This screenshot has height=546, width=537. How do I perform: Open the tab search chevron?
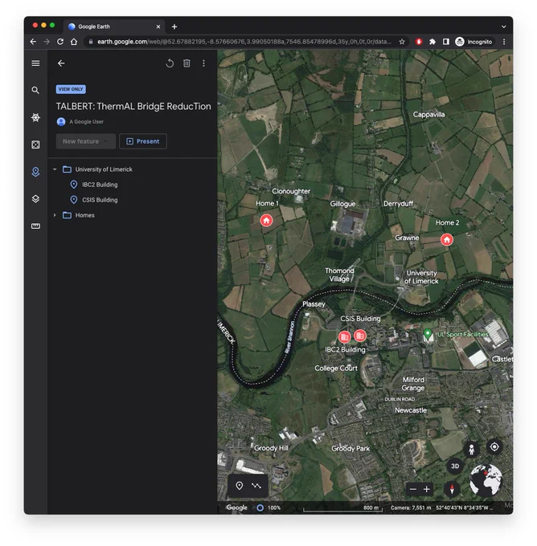[x=504, y=26]
